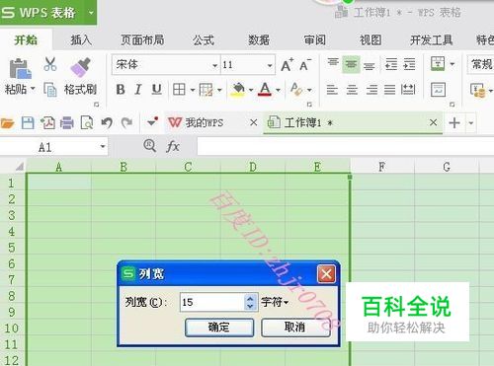Switch to the 审阅 ribbon tab
This screenshot has width=494, height=366.
(x=315, y=40)
